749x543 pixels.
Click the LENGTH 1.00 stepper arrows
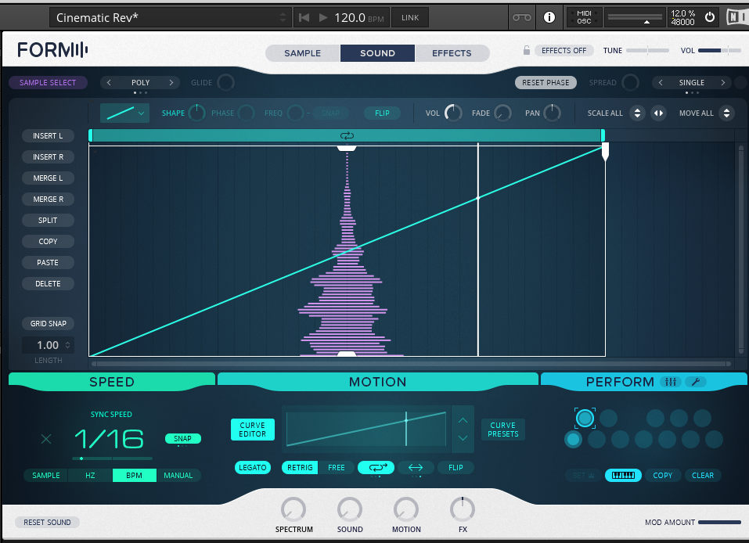pyautogui.click(x=67, y=345)
